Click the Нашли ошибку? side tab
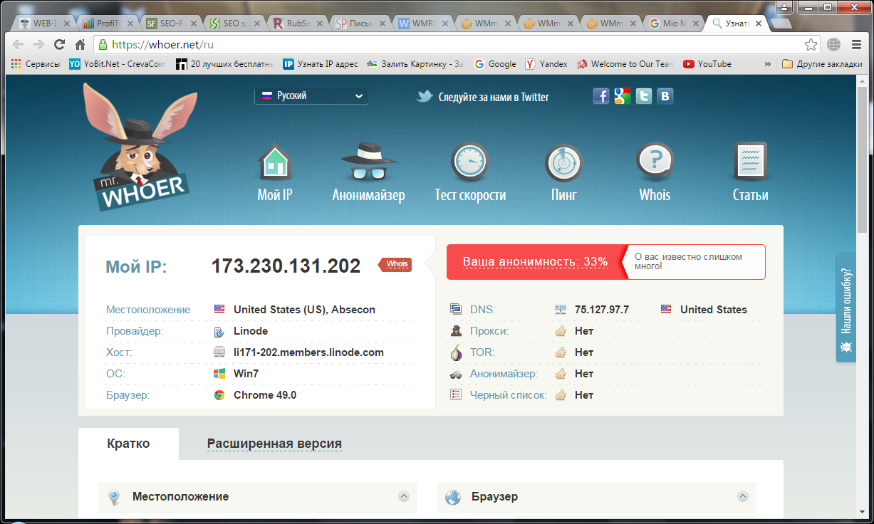Viewport: 874px width, 524px height. click(x=846, y=308)
